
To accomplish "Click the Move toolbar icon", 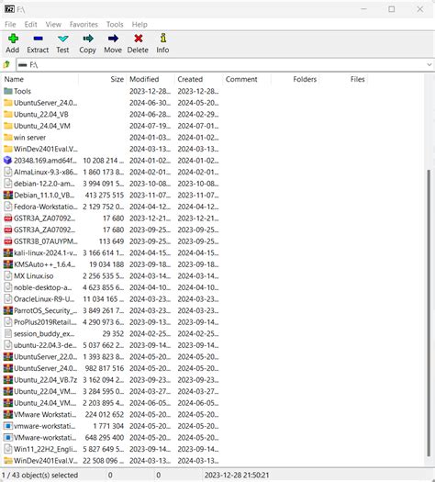I will coord(113,39).
